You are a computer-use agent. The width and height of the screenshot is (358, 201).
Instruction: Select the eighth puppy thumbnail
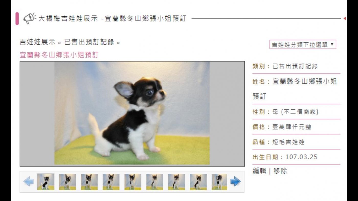tap(198, 182)
